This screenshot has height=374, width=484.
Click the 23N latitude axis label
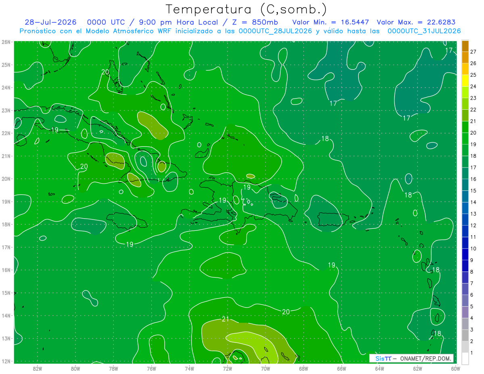tap(6, 110)
